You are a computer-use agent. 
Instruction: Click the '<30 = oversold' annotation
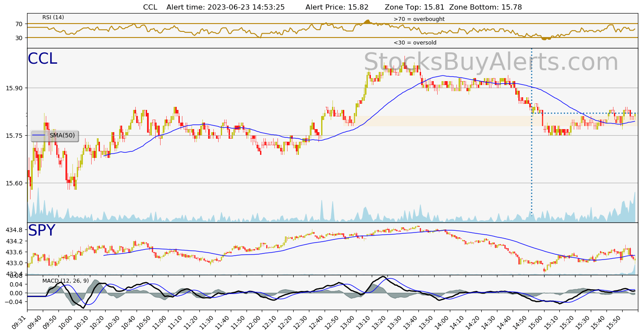415,43
